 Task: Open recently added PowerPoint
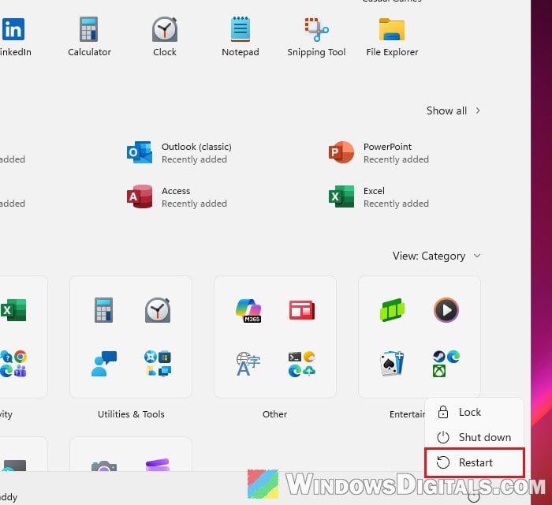(x=379, y=152)
